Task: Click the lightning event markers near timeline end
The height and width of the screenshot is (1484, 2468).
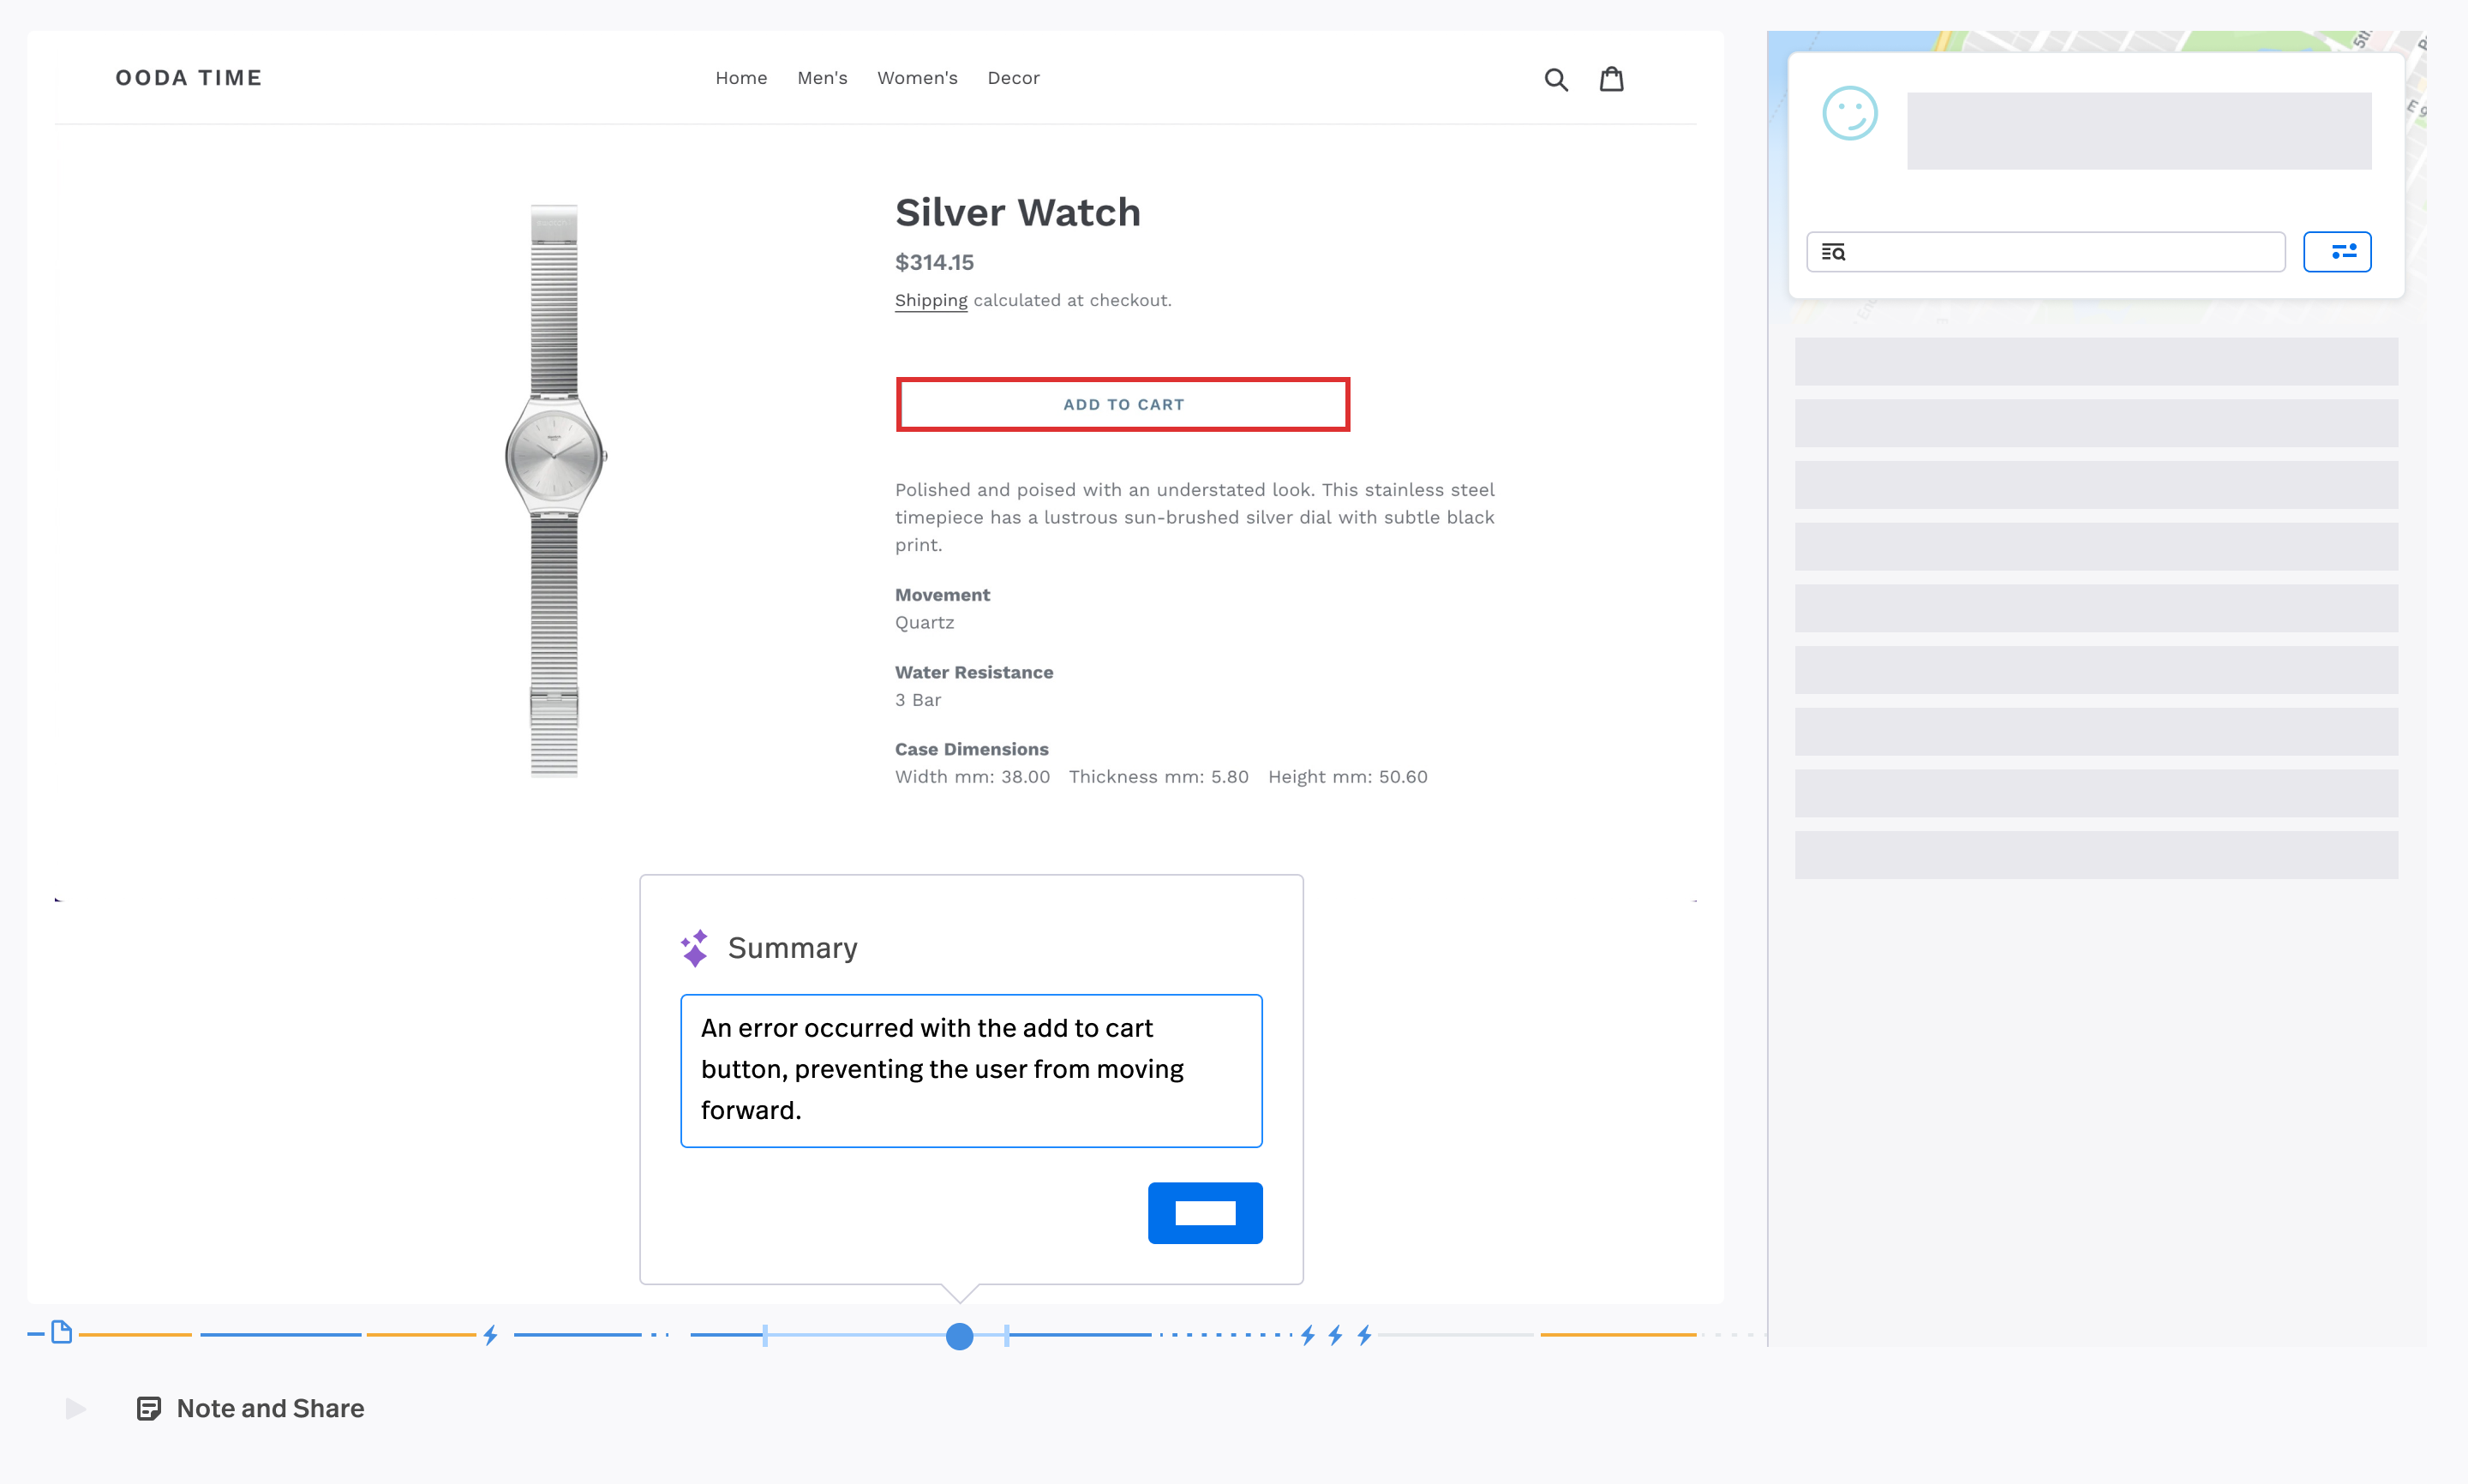Action: (1336, 1334)
